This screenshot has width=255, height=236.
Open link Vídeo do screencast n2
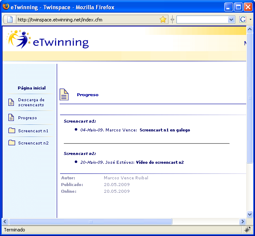(x=160, y=163)
